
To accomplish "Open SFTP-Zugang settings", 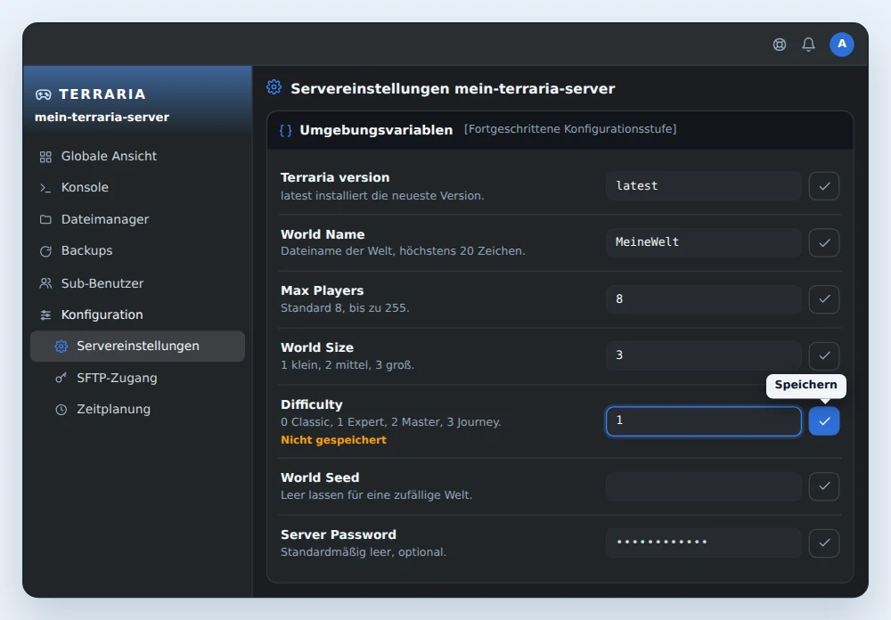I will coord(137,378).
